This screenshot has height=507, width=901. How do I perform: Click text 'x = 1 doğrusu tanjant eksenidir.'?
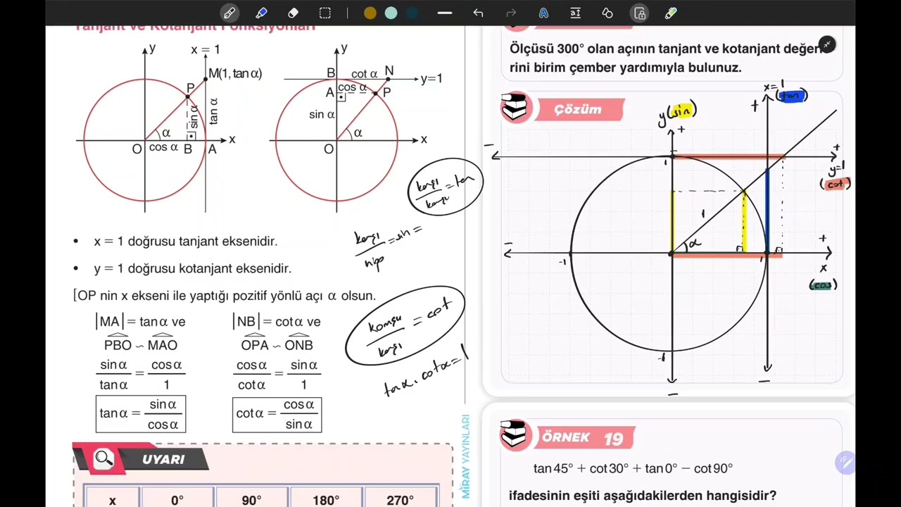[186, 242]
